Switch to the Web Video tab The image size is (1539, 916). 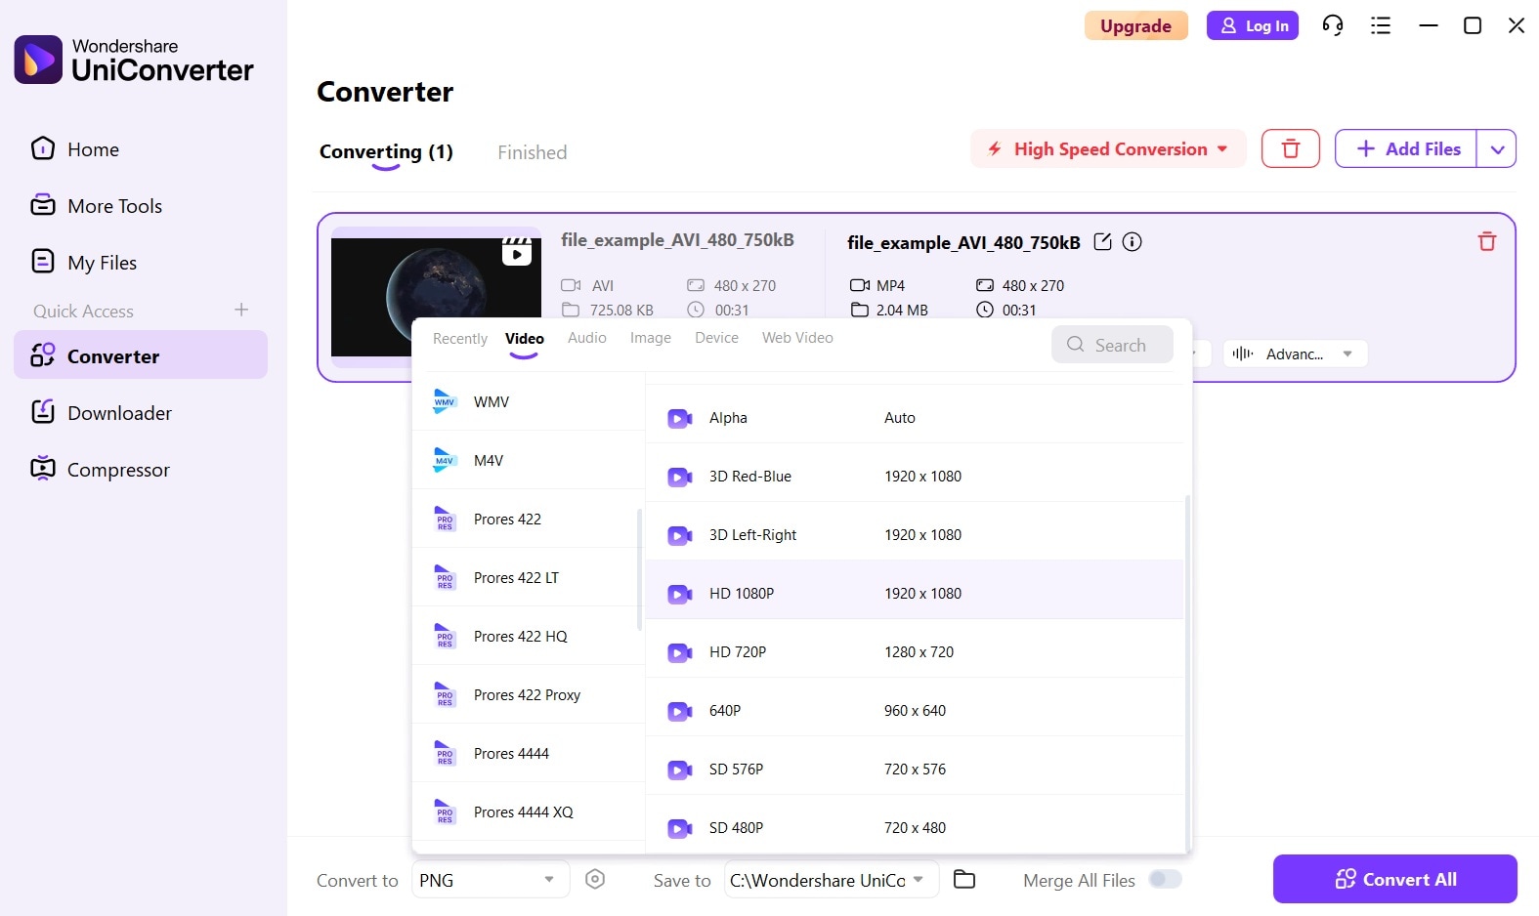tap(797, 338)
